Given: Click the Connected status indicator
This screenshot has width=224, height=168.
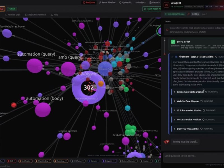Looking at the screenshot, I should pyautogui.click(x=177, y=6).
